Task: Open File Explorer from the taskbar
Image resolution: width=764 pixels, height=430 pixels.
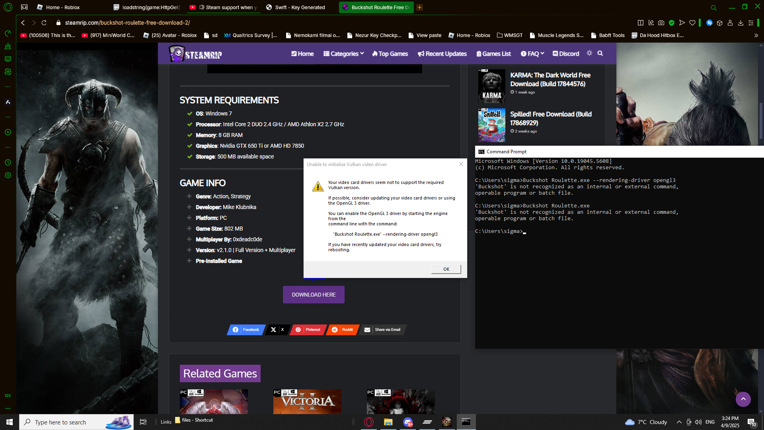Action: click(x=388, y=422)
